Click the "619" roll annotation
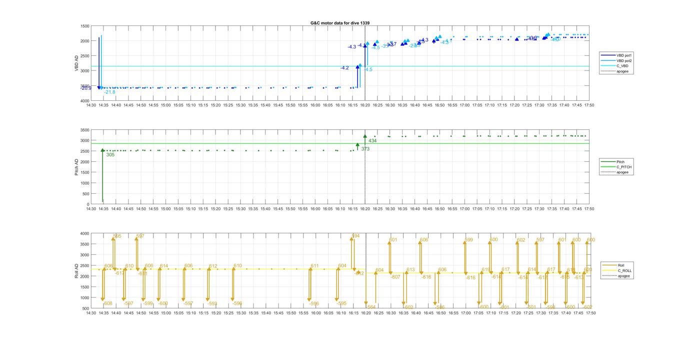700x346 pixels. coord(485,270)
